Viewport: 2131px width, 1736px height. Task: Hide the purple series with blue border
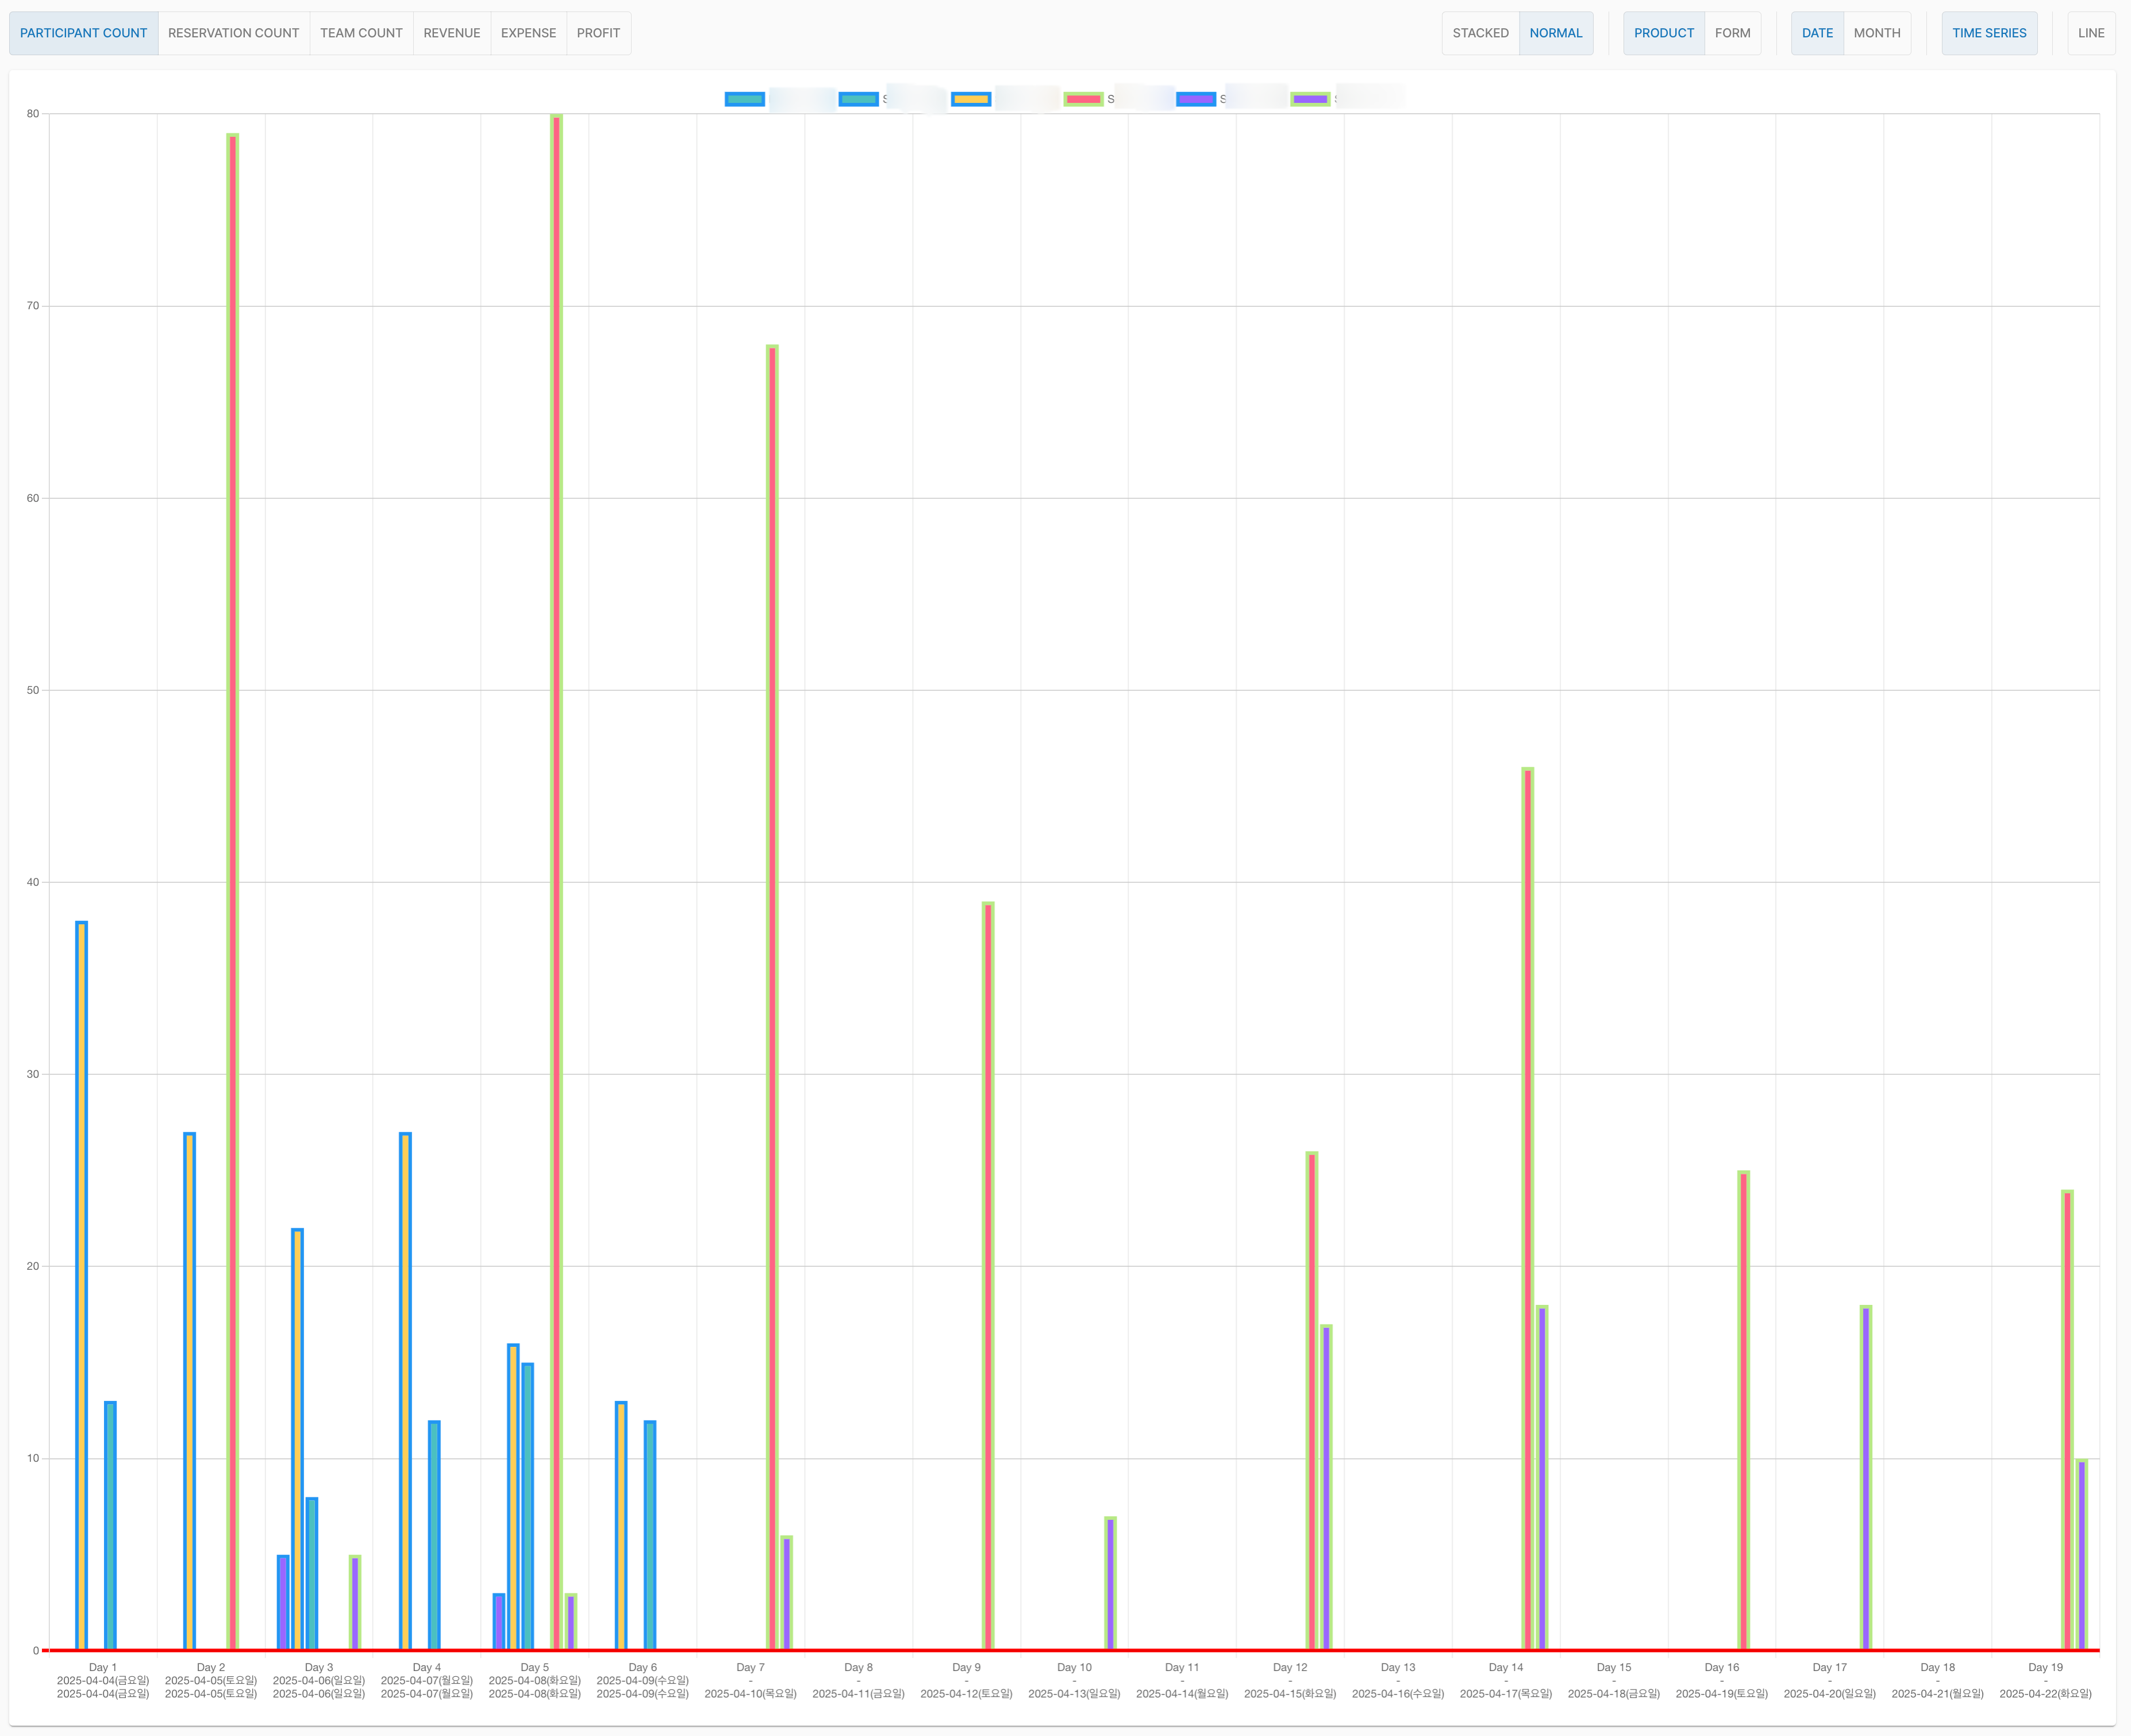[1195, 99]
